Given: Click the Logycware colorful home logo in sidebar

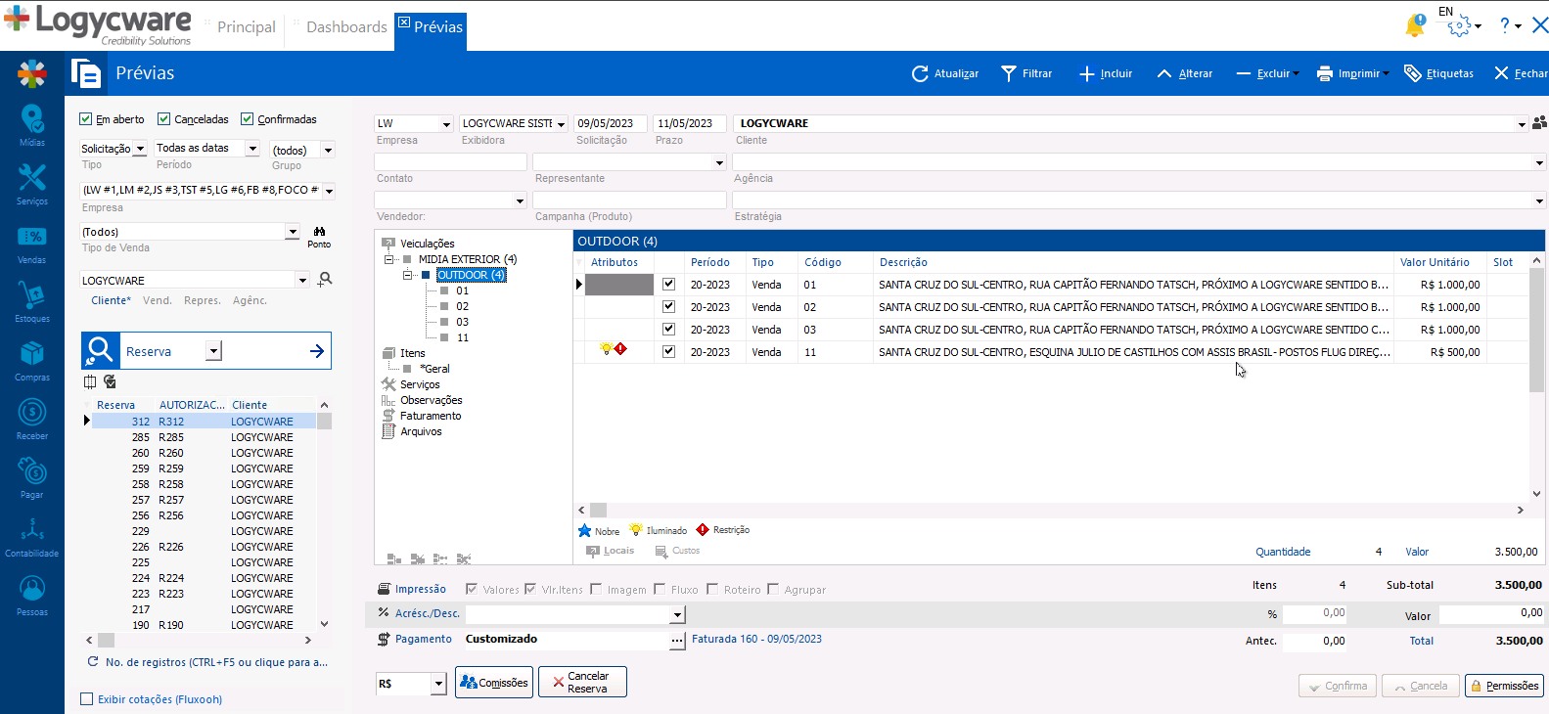Looking at the screenshot, I should pyautogui.click(x=32, y=73).
